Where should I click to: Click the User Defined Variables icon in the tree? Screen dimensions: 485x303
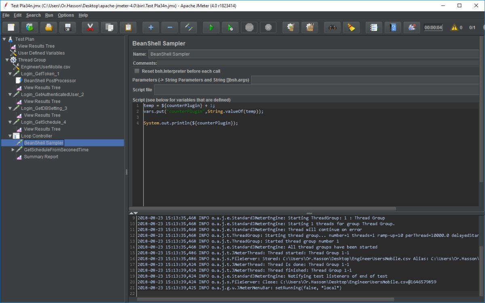click(13, 53)
